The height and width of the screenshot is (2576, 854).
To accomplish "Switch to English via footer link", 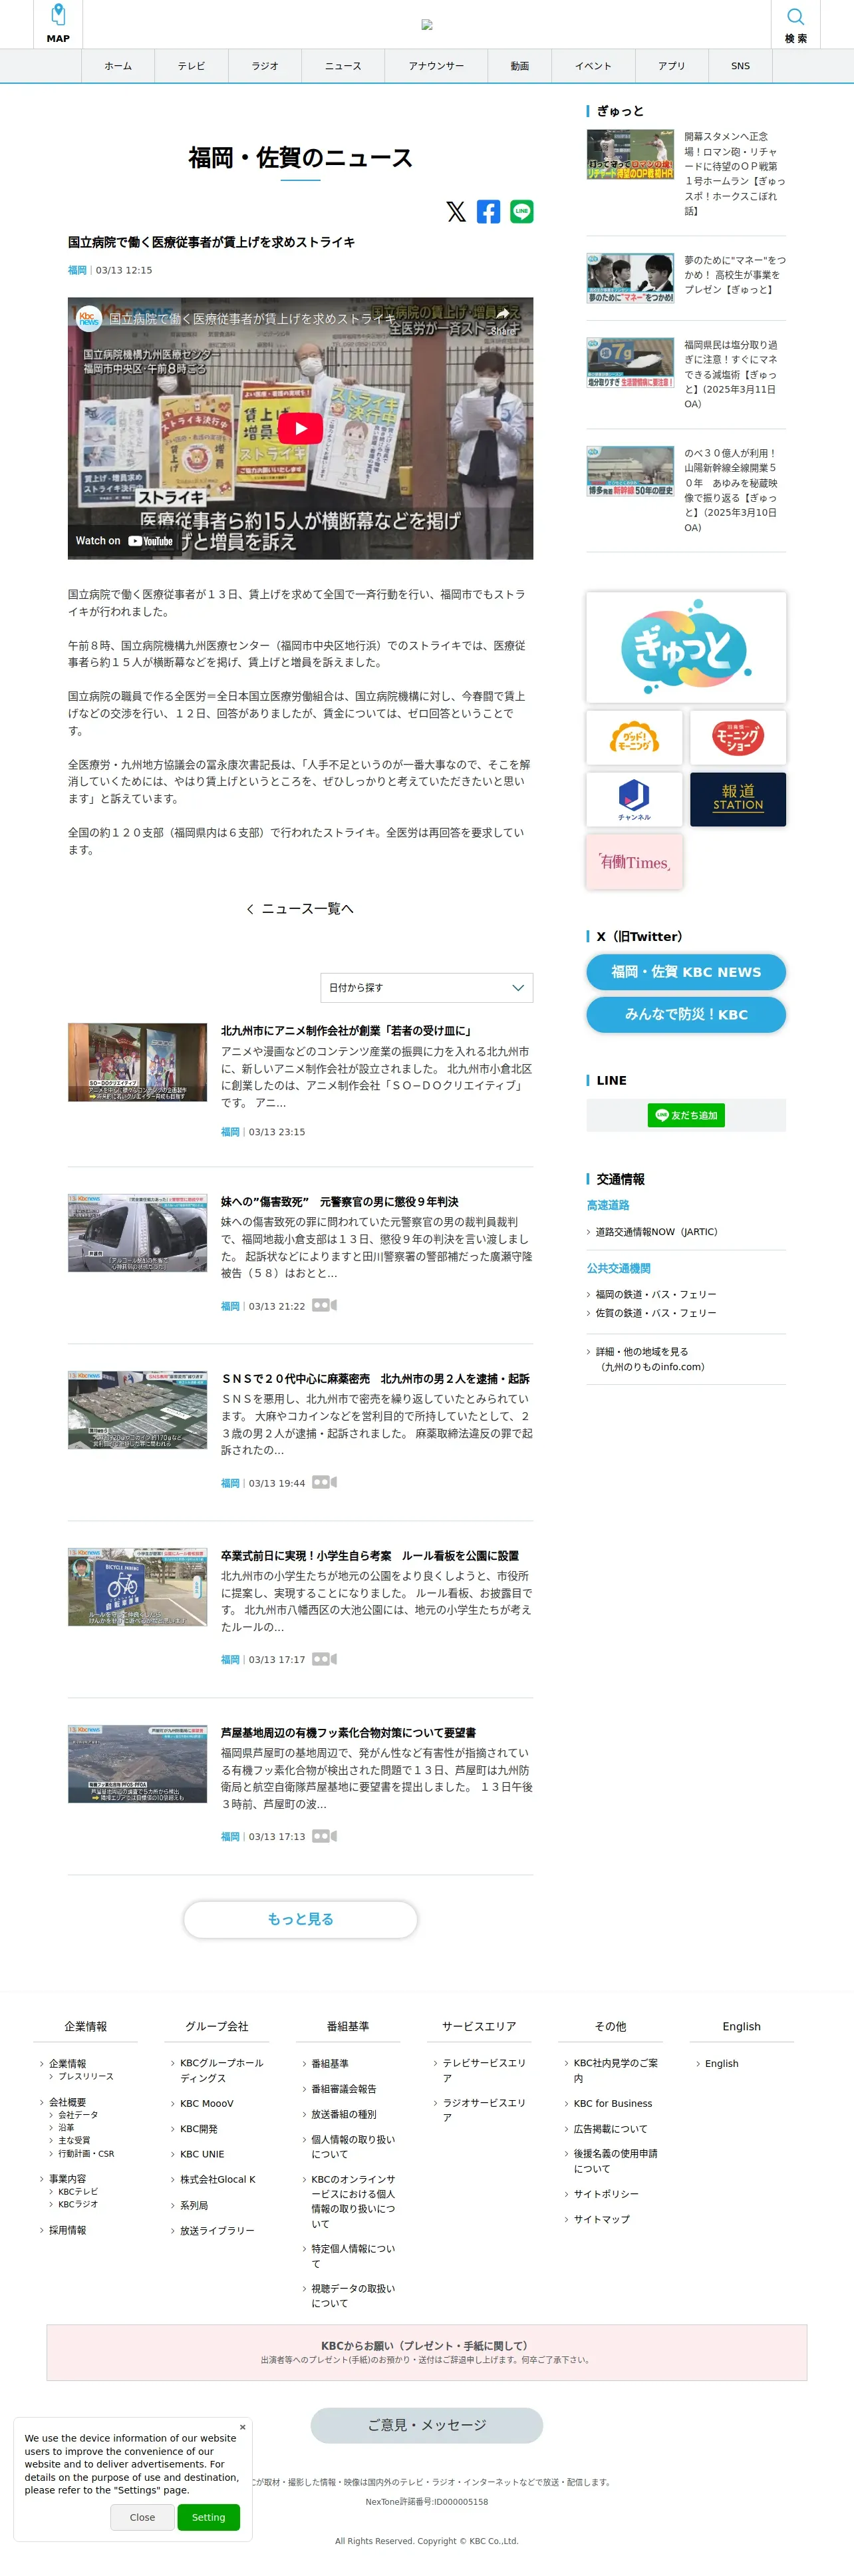I will pos(721,2063).
